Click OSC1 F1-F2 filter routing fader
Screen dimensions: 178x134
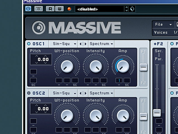[144, 67]
